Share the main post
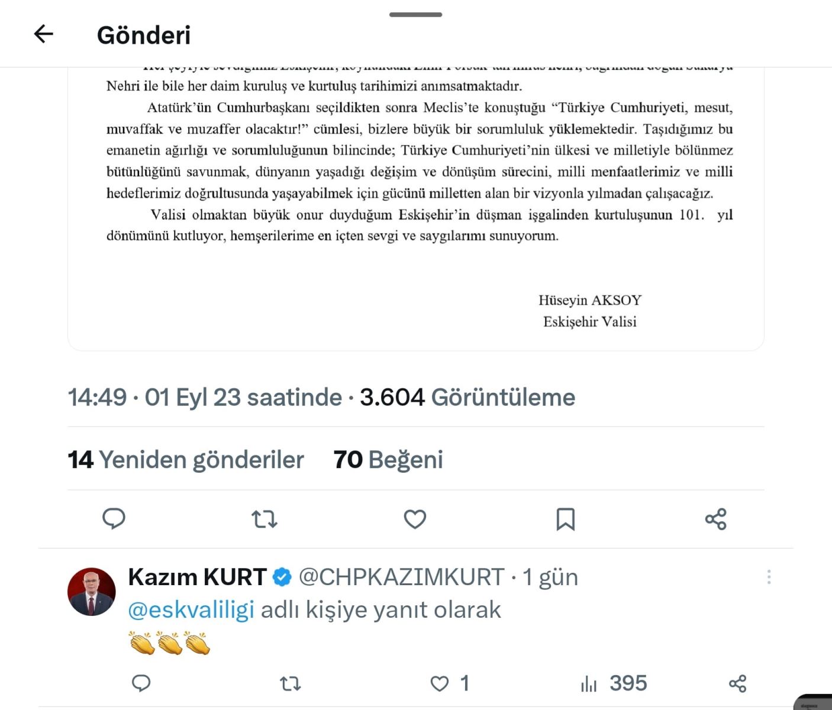 715,519
